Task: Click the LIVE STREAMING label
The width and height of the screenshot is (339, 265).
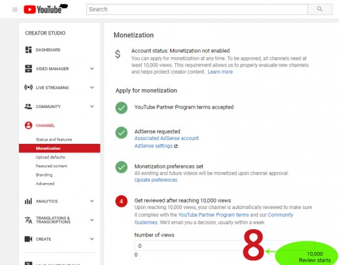Action: click(52, 88)
